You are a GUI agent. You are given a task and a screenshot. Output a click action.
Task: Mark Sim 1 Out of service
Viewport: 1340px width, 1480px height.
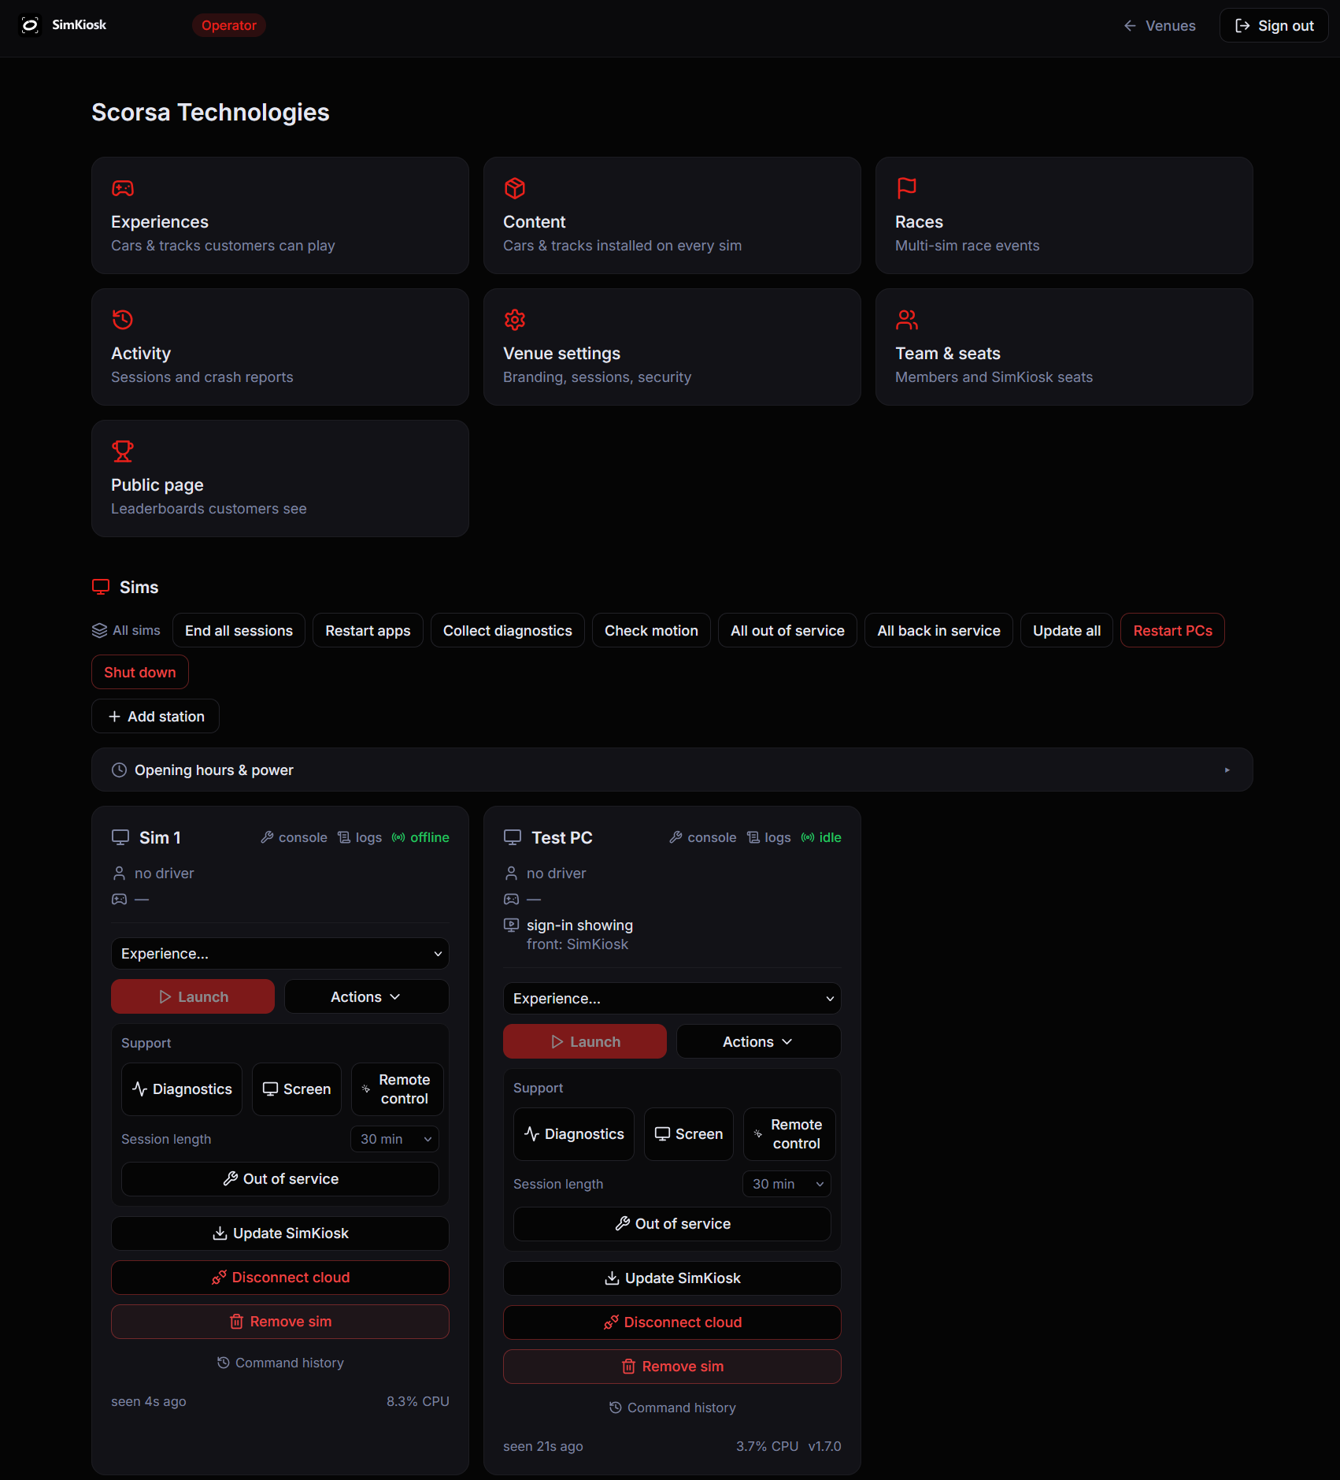point(280,1179)
